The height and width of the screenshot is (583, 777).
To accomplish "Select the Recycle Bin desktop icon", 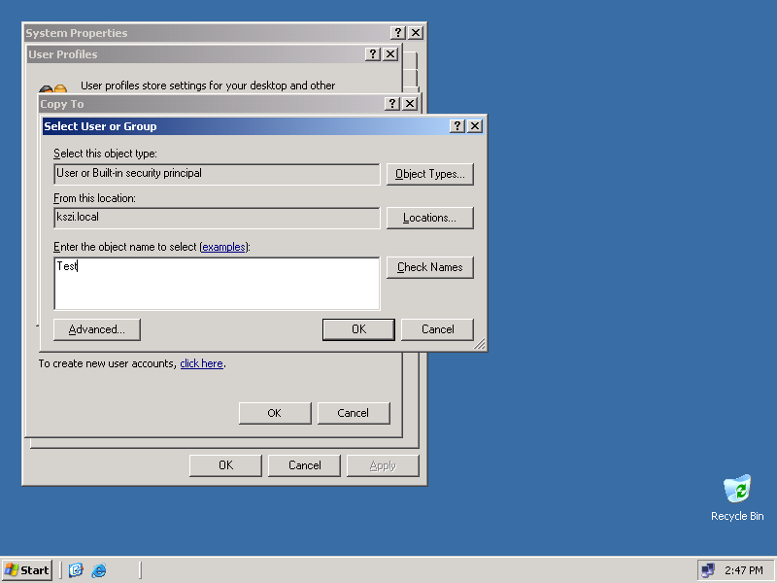I will pos(737,498).
